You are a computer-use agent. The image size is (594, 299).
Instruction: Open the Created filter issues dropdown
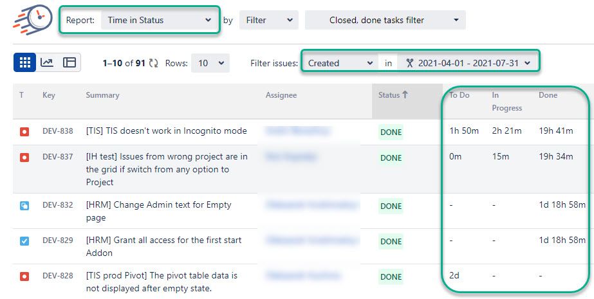point(340,63)
